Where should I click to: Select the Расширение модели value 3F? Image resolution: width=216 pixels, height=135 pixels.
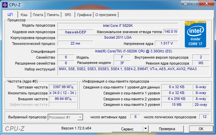[122, 63]
